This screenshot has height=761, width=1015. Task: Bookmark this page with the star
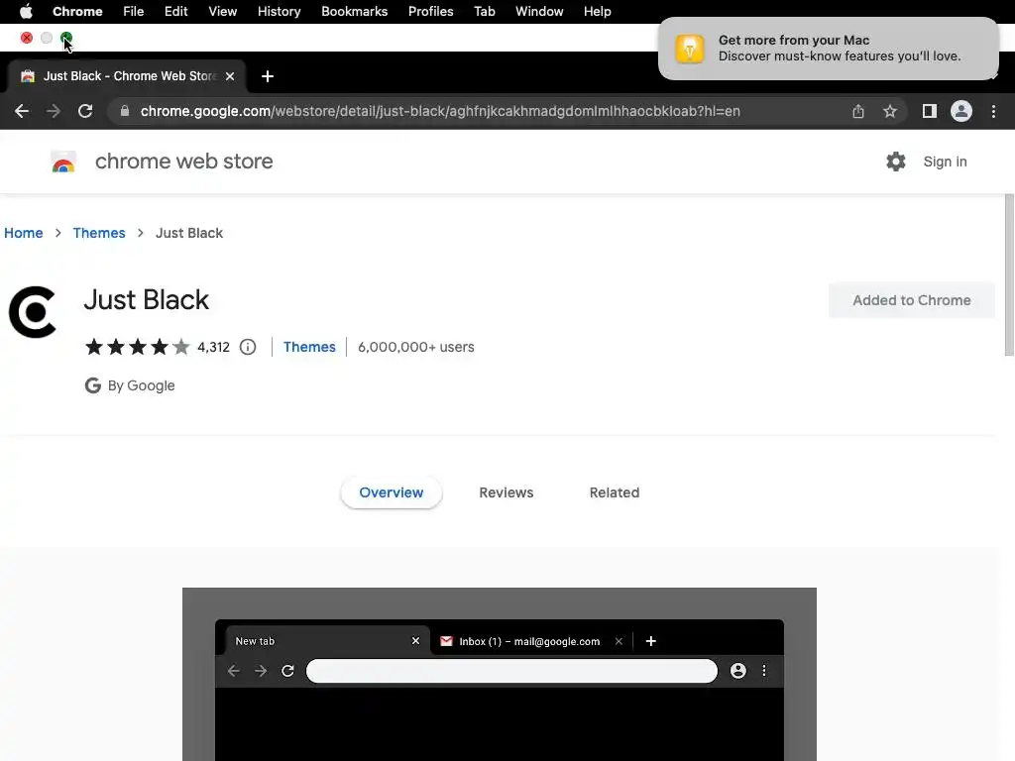point(890,111)
